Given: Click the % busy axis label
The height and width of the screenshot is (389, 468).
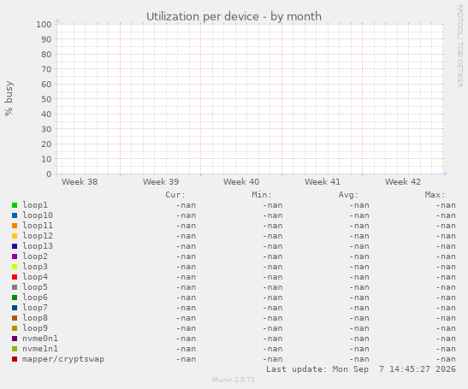Looking at the screenshot, I should 9,98.
